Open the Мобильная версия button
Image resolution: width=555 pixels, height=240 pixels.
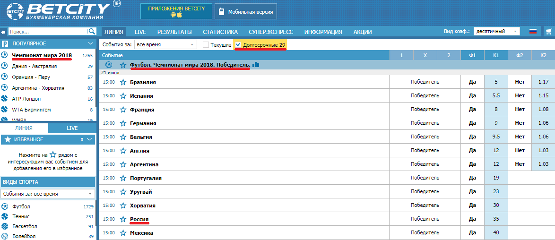[x=246, y=12]
